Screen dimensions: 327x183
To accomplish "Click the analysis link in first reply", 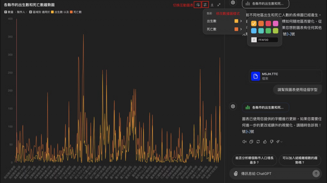I will coord(289,34).
